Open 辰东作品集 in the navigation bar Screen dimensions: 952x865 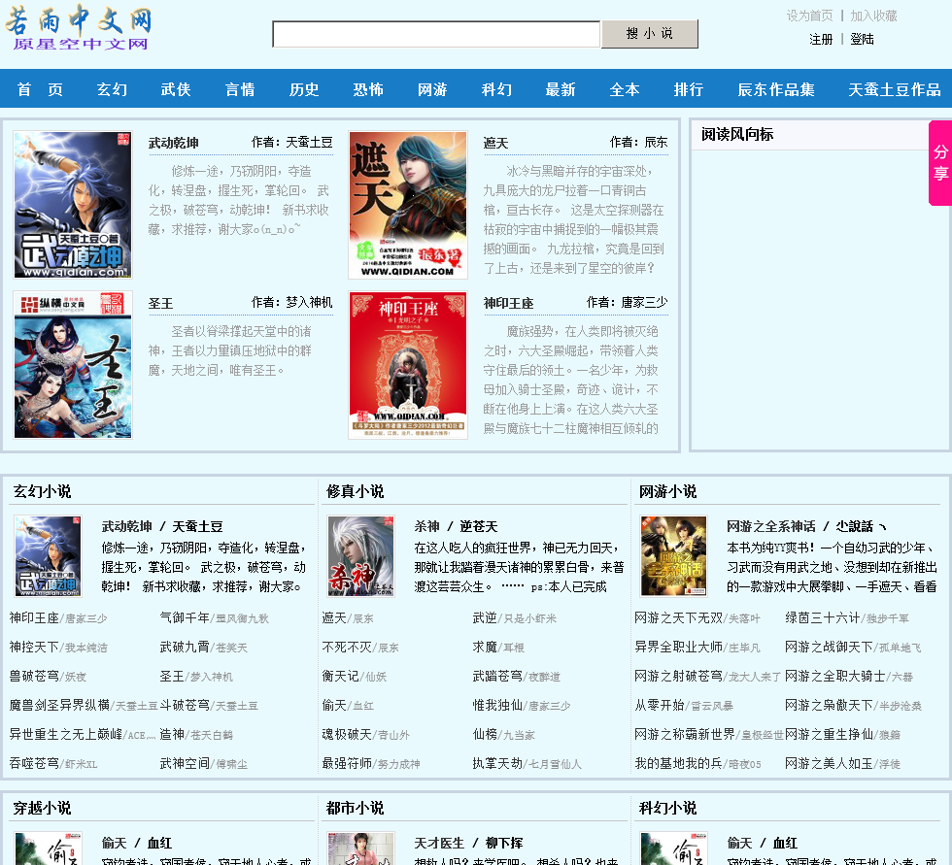776,89
